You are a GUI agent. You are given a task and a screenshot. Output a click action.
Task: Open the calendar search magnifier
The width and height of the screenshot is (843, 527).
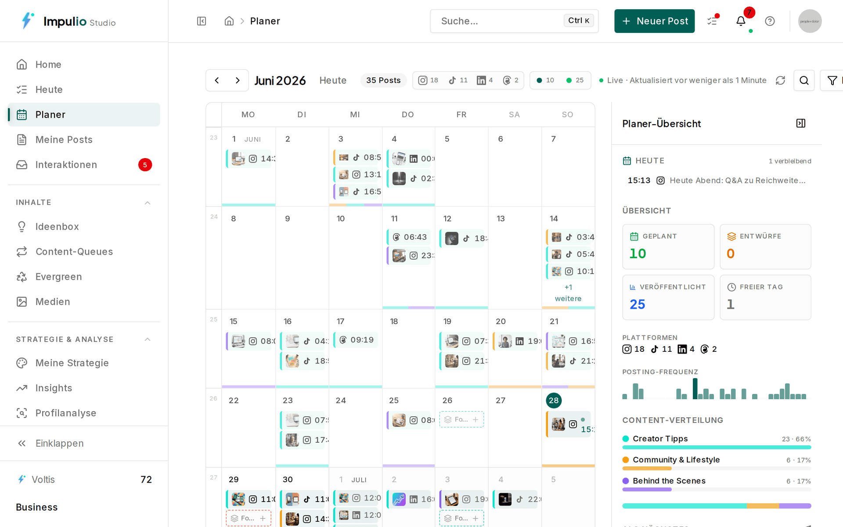coord(804,80)
